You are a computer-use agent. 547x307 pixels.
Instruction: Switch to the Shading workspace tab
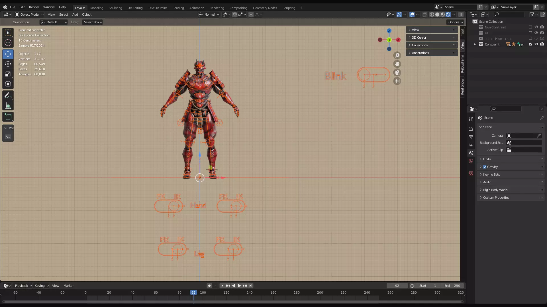point(178,8)
